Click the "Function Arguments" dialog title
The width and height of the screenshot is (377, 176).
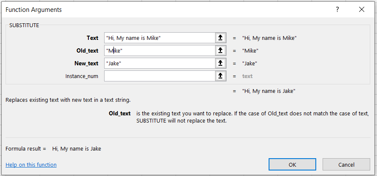point(34,9)
